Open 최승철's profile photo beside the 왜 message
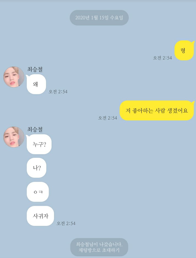Image resolution: width=196 pixels, height=258 pixels. pos(14,77)
